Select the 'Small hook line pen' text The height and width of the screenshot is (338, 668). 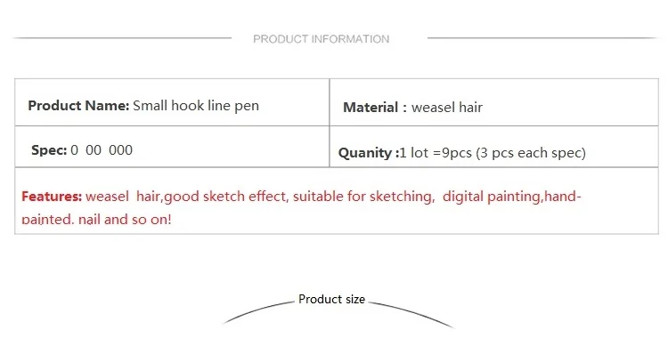tap(196, 106)
